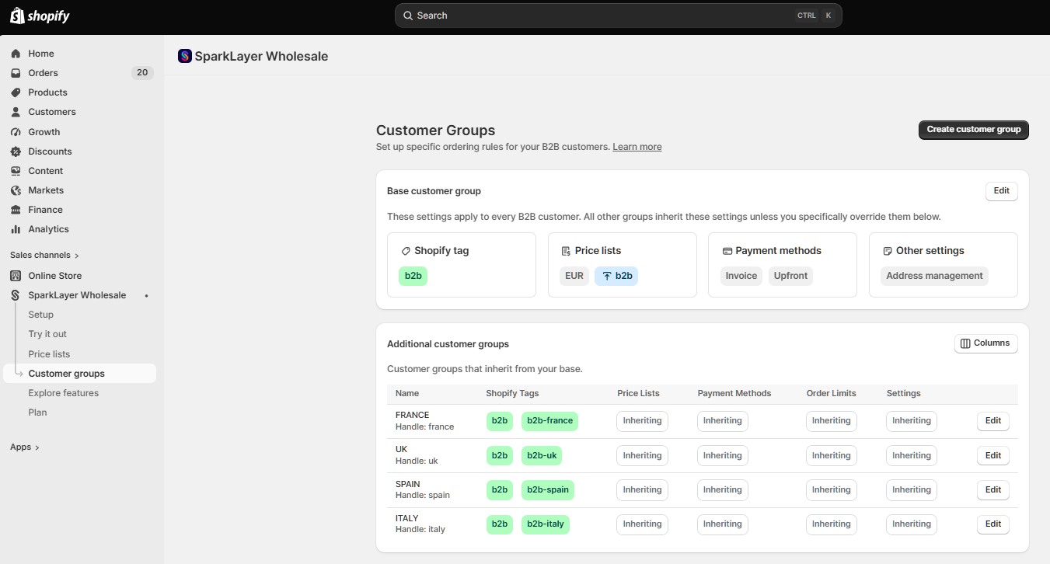Edit the SPAIN customer group
The width and height of the screenshot is (1050, 564).
[x=993, y=489]
